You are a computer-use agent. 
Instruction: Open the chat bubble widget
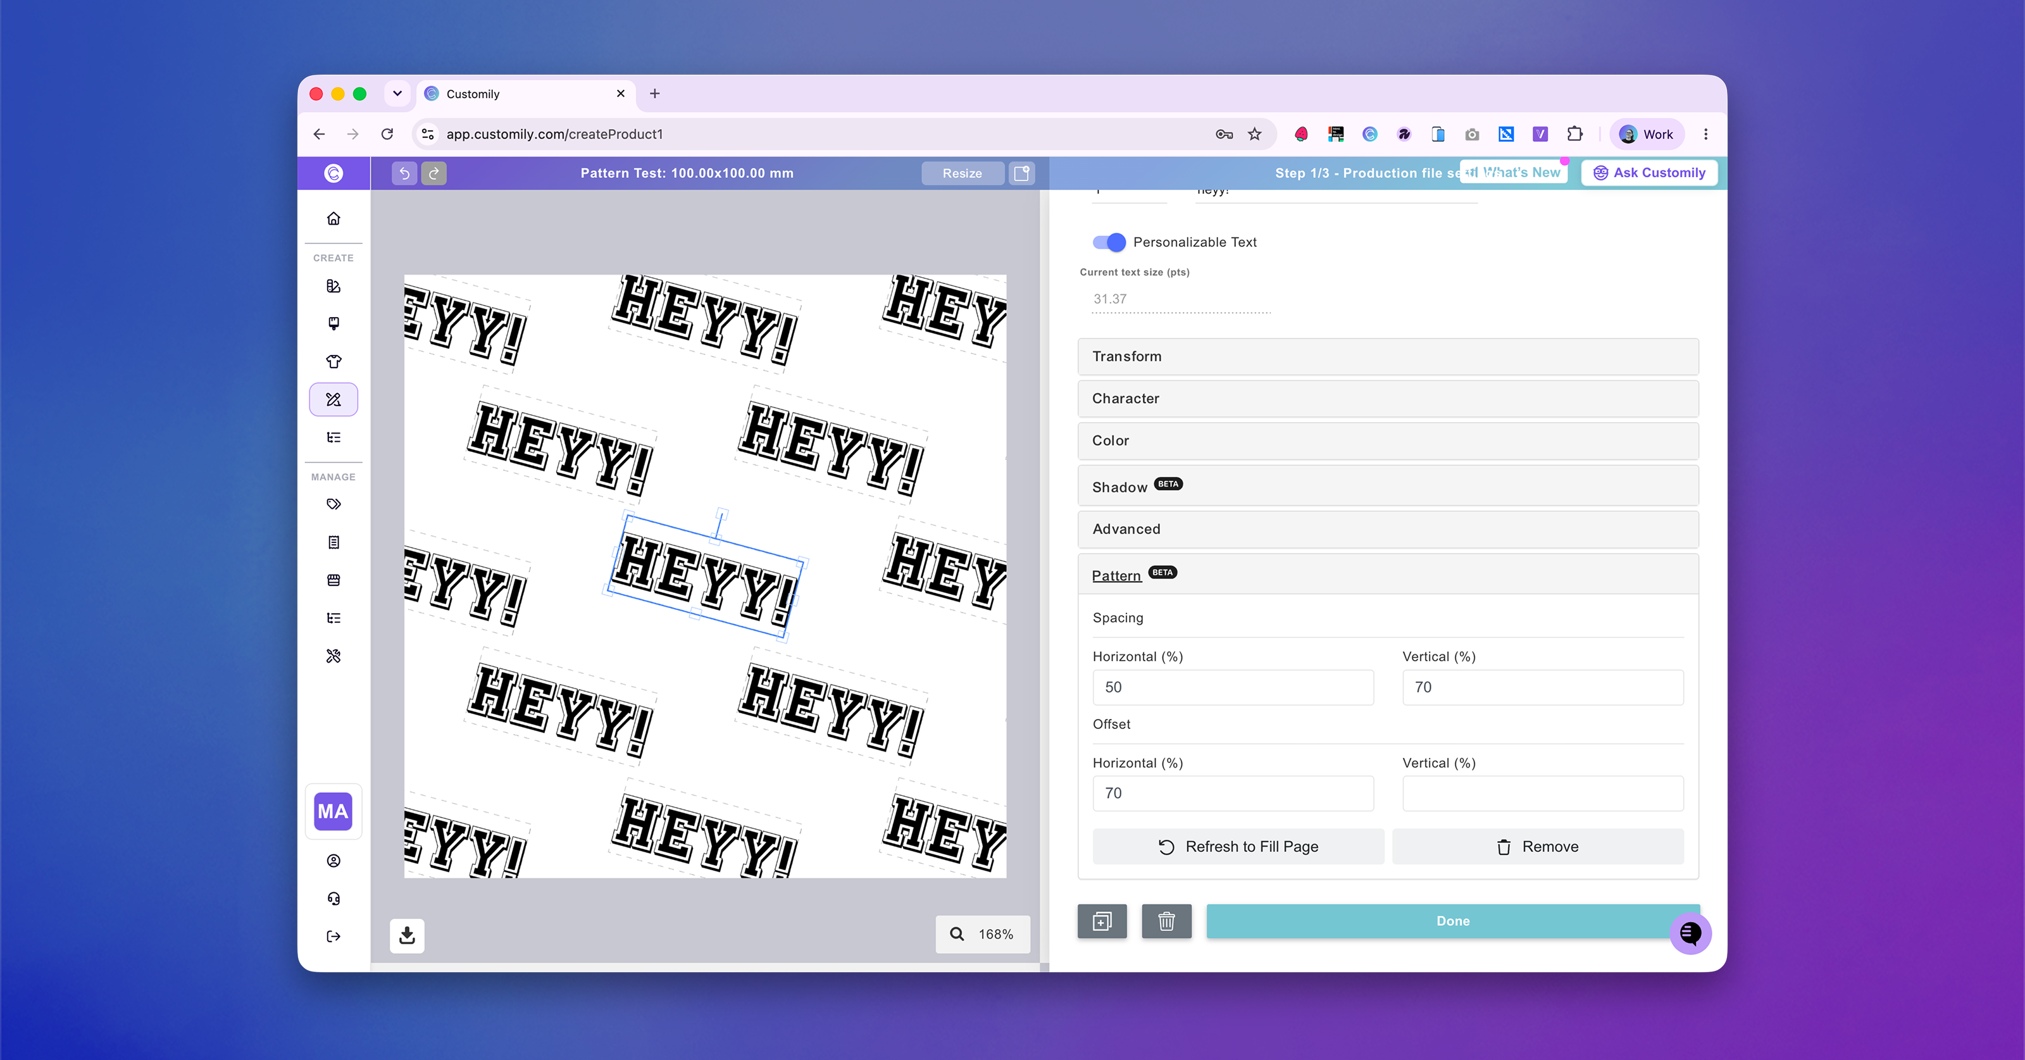1690,933
